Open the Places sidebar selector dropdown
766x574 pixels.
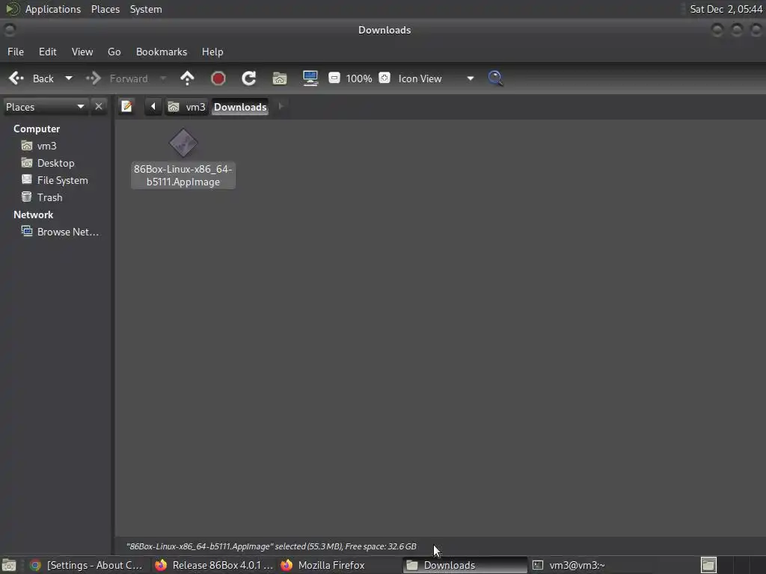pos(45,107)
